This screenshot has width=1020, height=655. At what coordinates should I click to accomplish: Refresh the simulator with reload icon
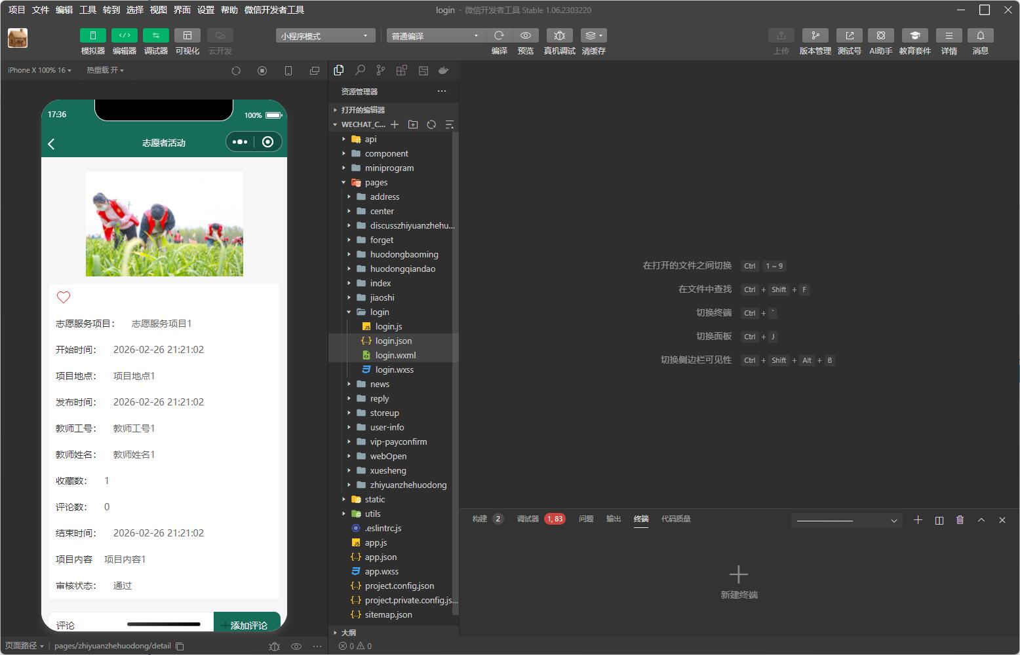tap(236, 71)
